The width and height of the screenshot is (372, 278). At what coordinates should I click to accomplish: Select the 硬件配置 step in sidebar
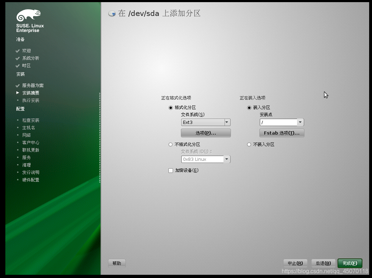click(x=31, y=180)
